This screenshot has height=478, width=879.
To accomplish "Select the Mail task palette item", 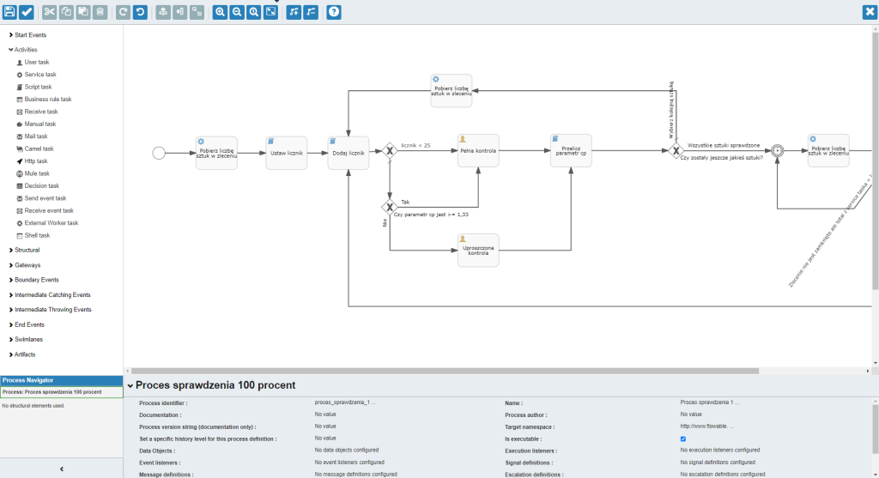I will point(32,136).
